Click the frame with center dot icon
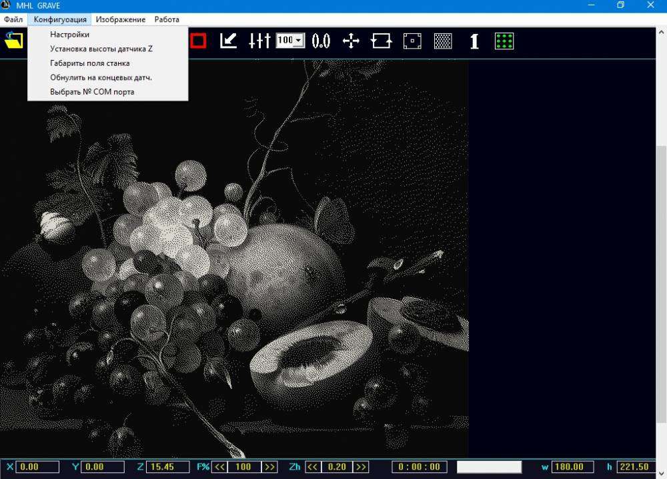This screenshot has width=667, height=479. [x=412, y=41]
